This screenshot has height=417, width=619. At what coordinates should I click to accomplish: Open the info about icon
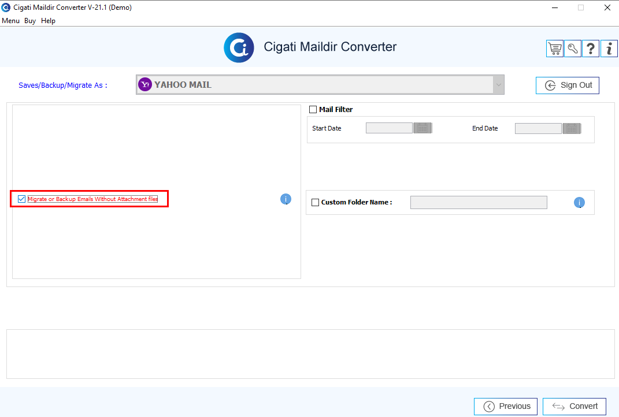coord(609,49)
